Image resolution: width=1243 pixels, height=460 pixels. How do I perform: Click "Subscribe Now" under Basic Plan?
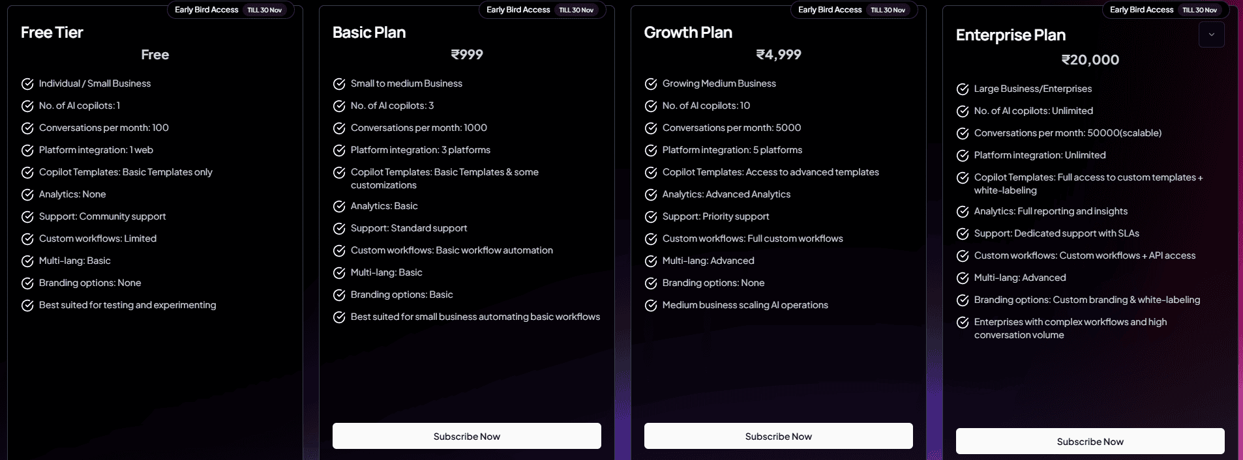click(466, 436)
